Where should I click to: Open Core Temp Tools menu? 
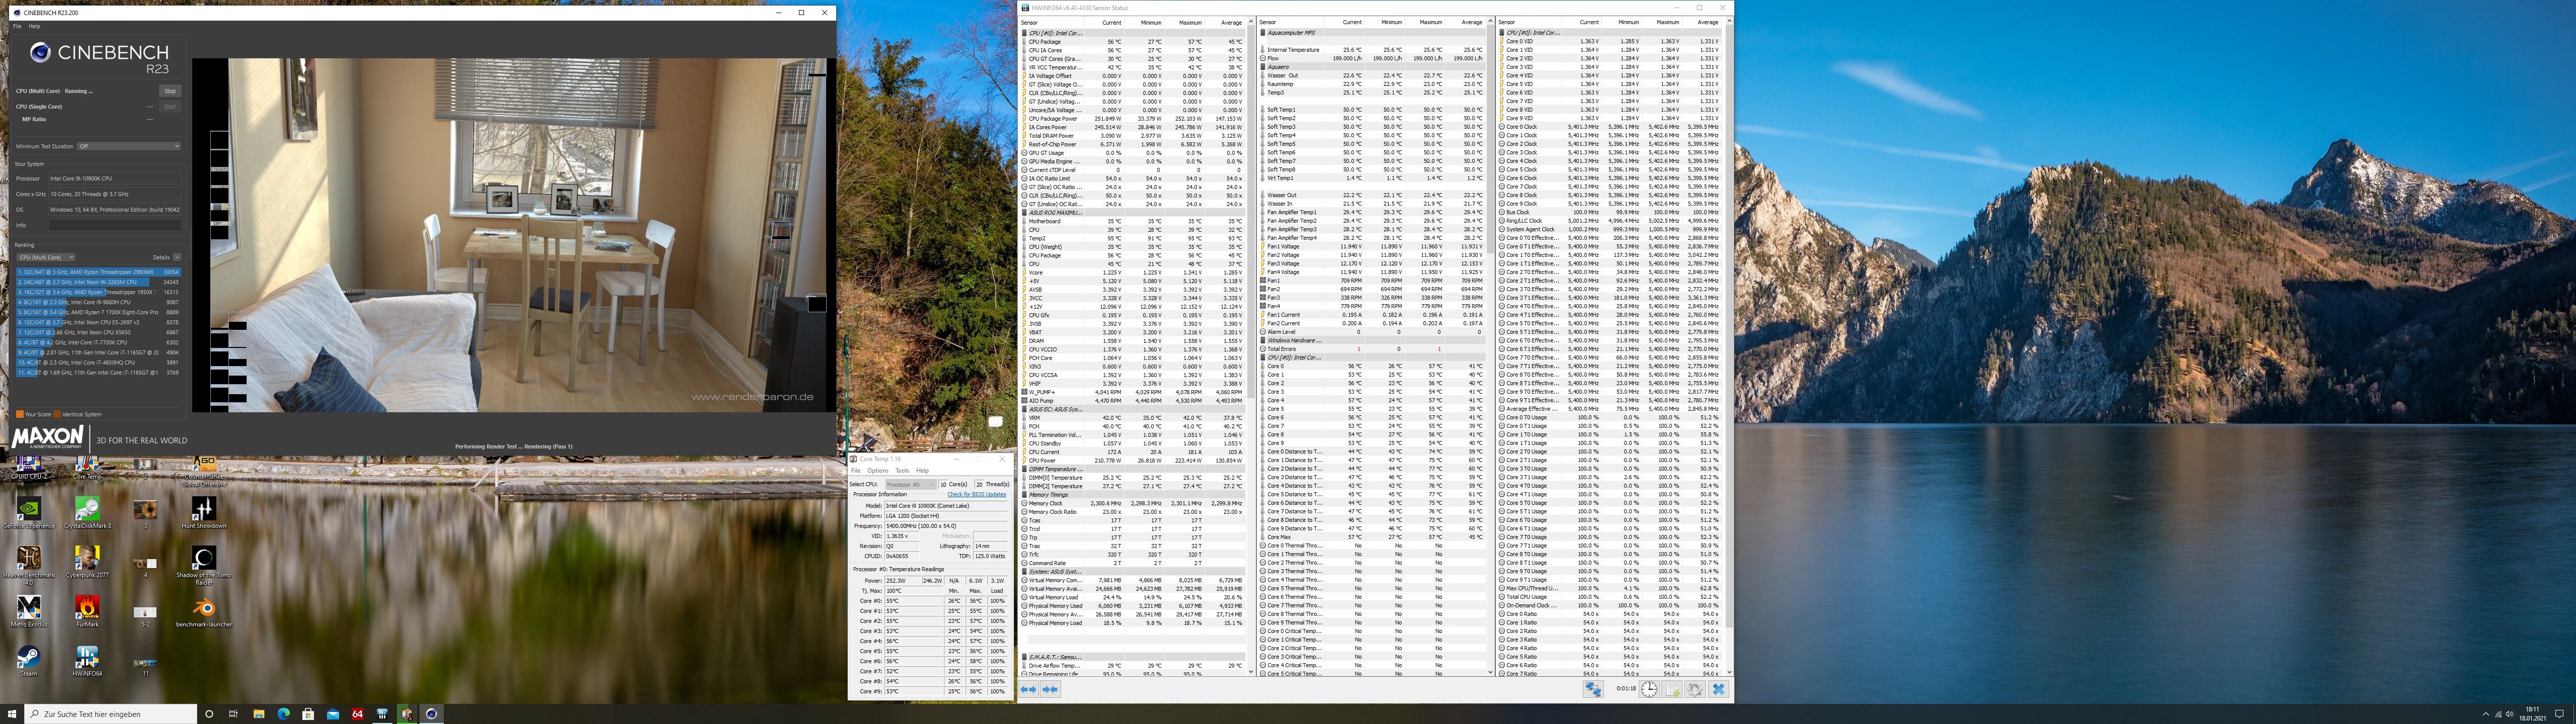coord(902,470)
